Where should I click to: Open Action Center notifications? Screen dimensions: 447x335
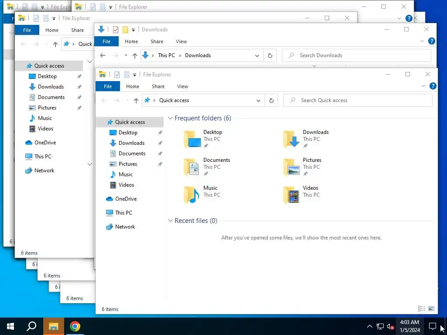point(433,326)
